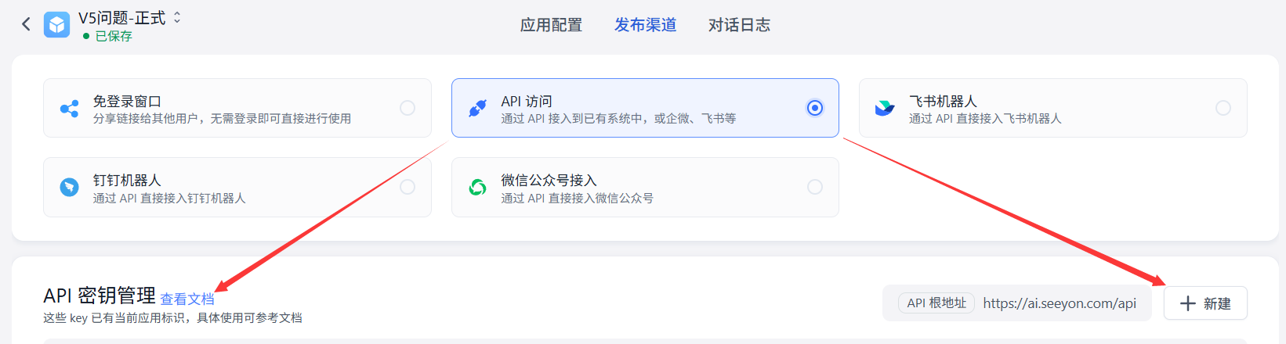Select the 免登录窗口 radio button
Viewport: 1286px width, 344px height.
[x=408, y=108]
